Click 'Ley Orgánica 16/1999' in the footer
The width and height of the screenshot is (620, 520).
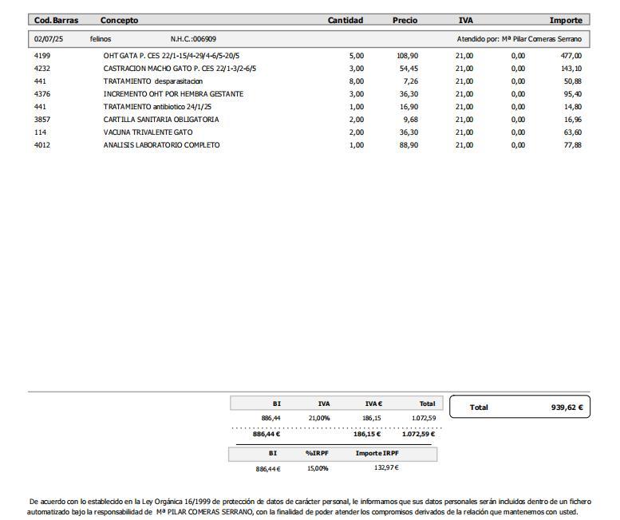pos(177,502)
